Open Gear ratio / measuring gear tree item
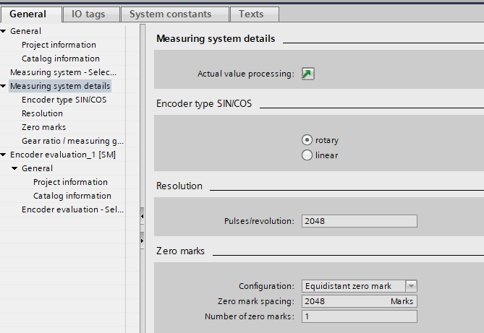 72,141
